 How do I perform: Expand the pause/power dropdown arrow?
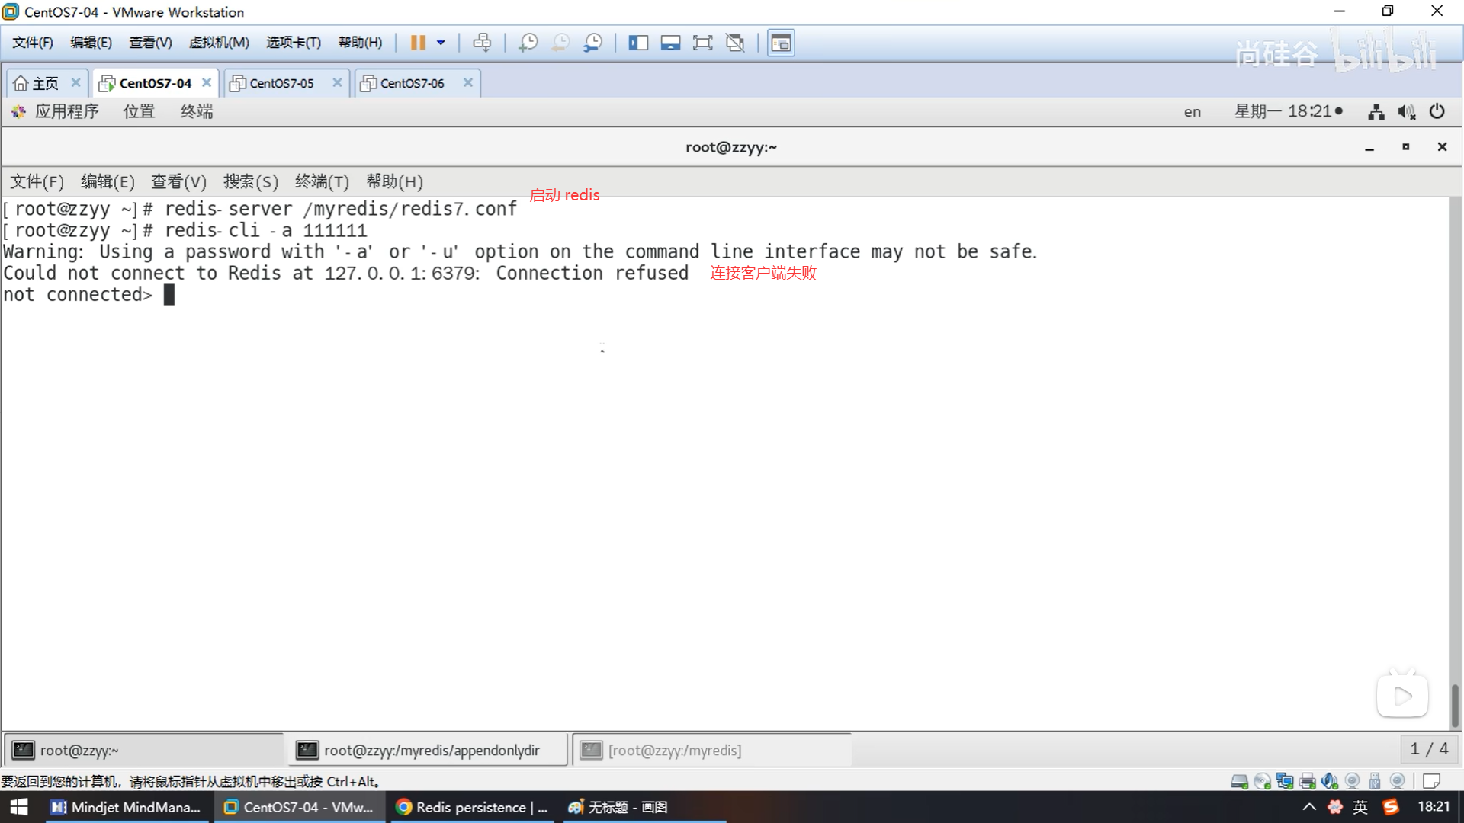click(441, 43)
